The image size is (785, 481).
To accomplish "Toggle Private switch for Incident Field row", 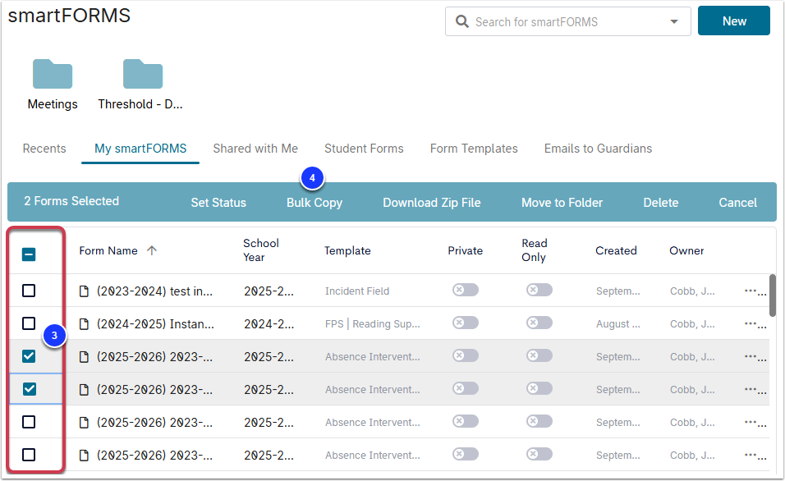I will point(466,290).
